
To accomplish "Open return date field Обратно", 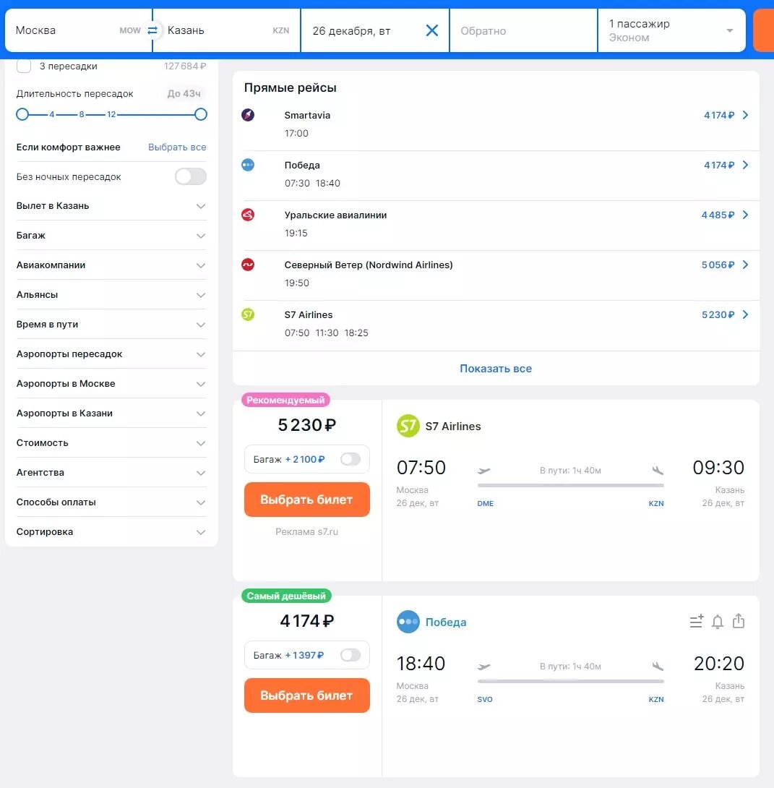I will tap(523, 30).
